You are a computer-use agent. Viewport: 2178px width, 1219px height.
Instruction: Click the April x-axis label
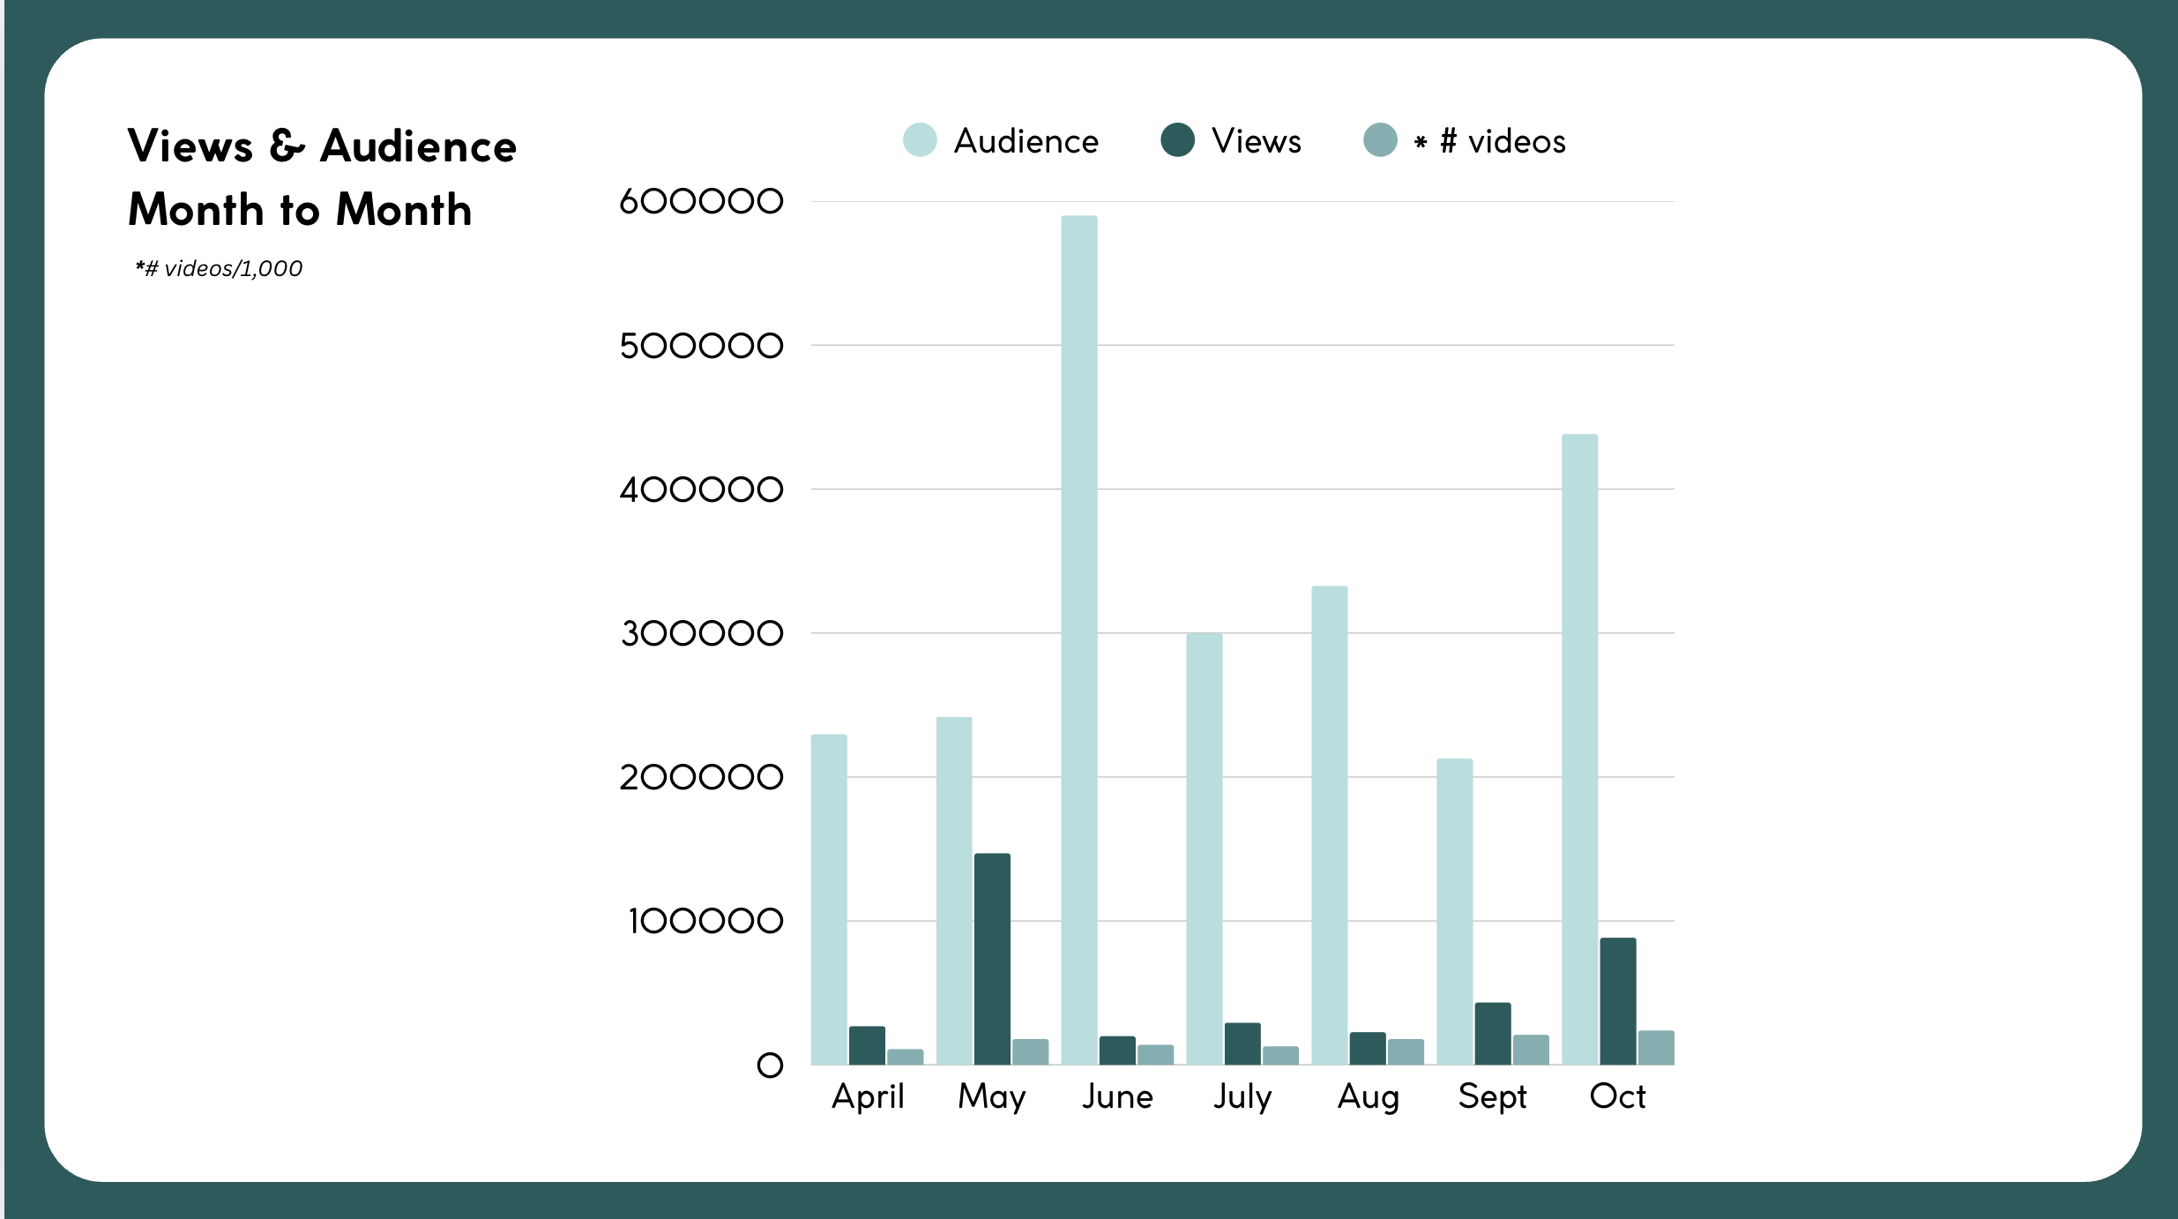(868, 1096)
